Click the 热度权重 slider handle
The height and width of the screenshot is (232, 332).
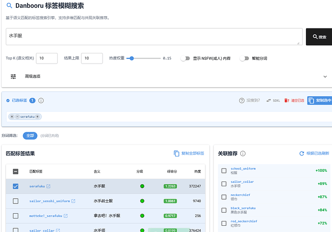(132, 58)
